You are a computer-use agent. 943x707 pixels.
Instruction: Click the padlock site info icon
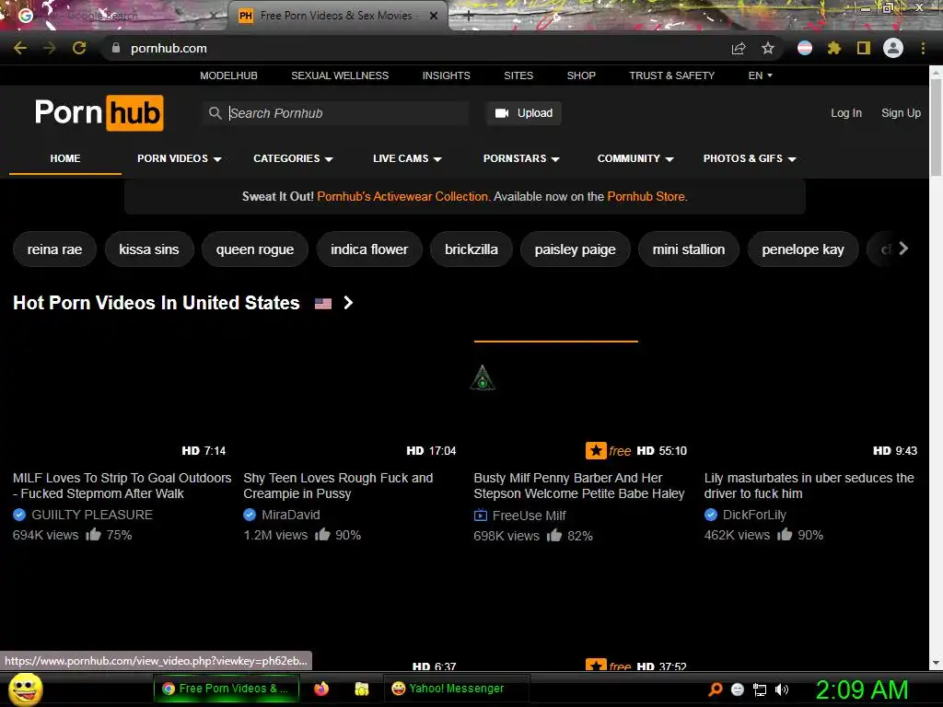pyautogui.click(x=116, y=48)
